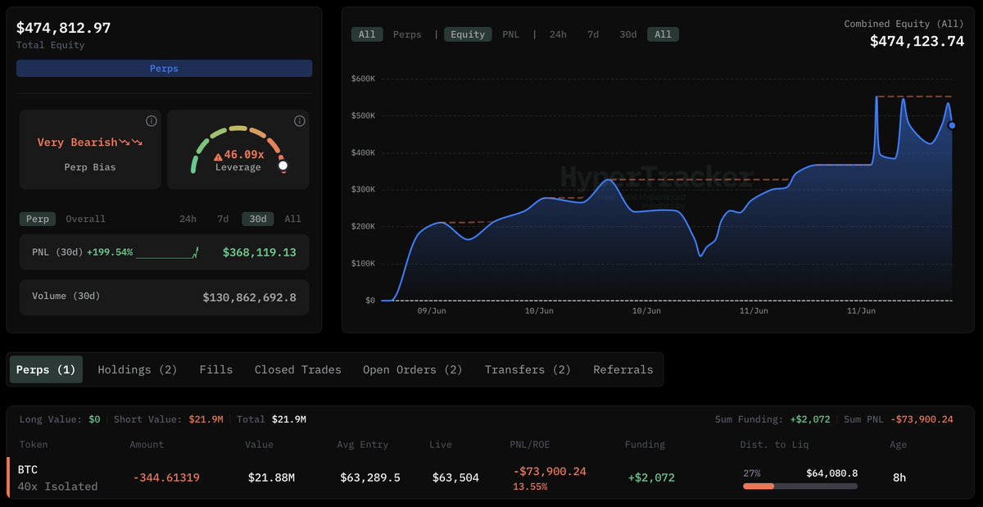Sort by the Value column header

259,445
